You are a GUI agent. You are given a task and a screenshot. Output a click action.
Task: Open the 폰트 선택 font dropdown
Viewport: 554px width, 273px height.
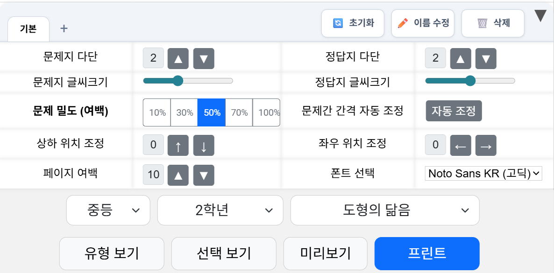click(483, 173)
